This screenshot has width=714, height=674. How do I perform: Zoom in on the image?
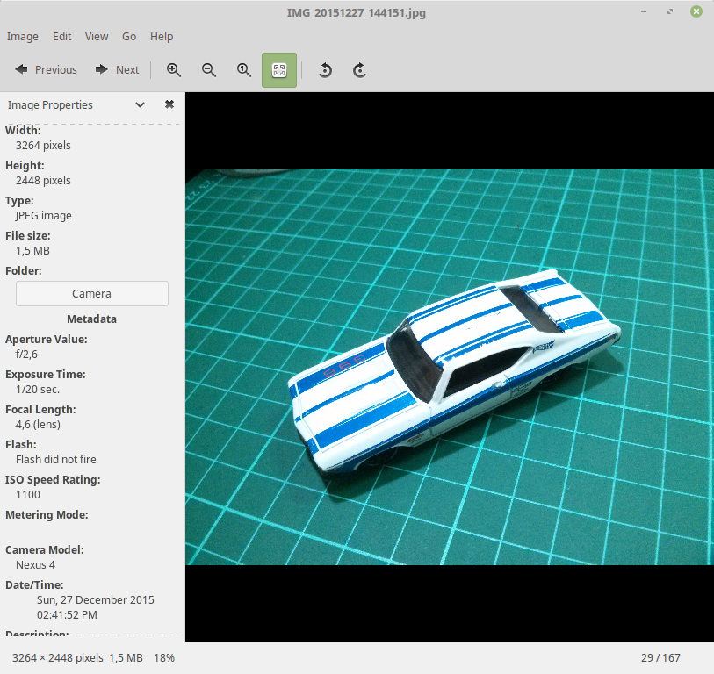[x=174, y=70]
